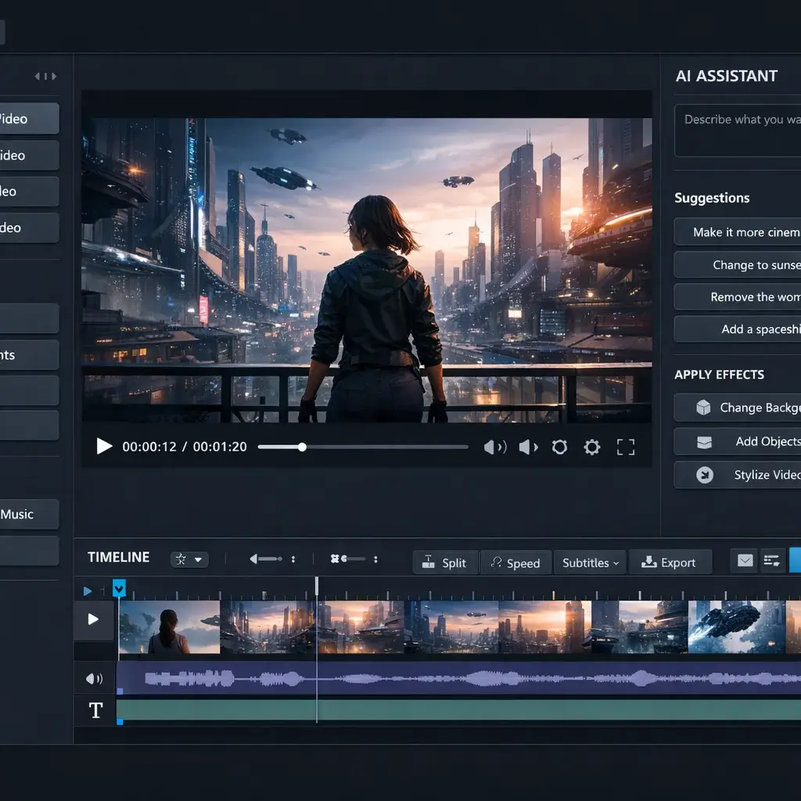Mute the audio track speaker icon

(x=94, y=678)
